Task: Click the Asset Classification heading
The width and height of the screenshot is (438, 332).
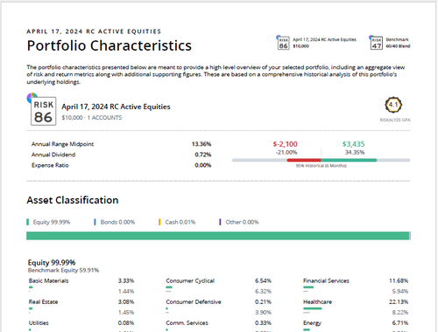Action: [x=73, y=200]
